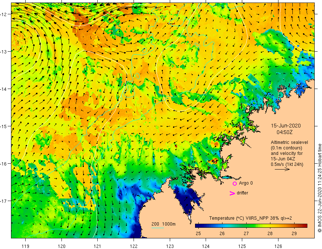
Task: Click the 28 colorbar tick label
Action: tap(270, 233)
